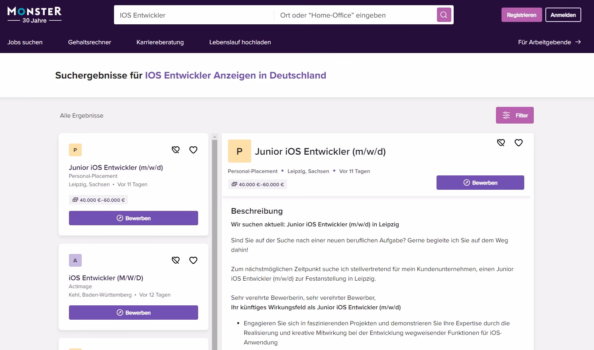Click Leipzig, Sachsen in detail header

[308, 171]
